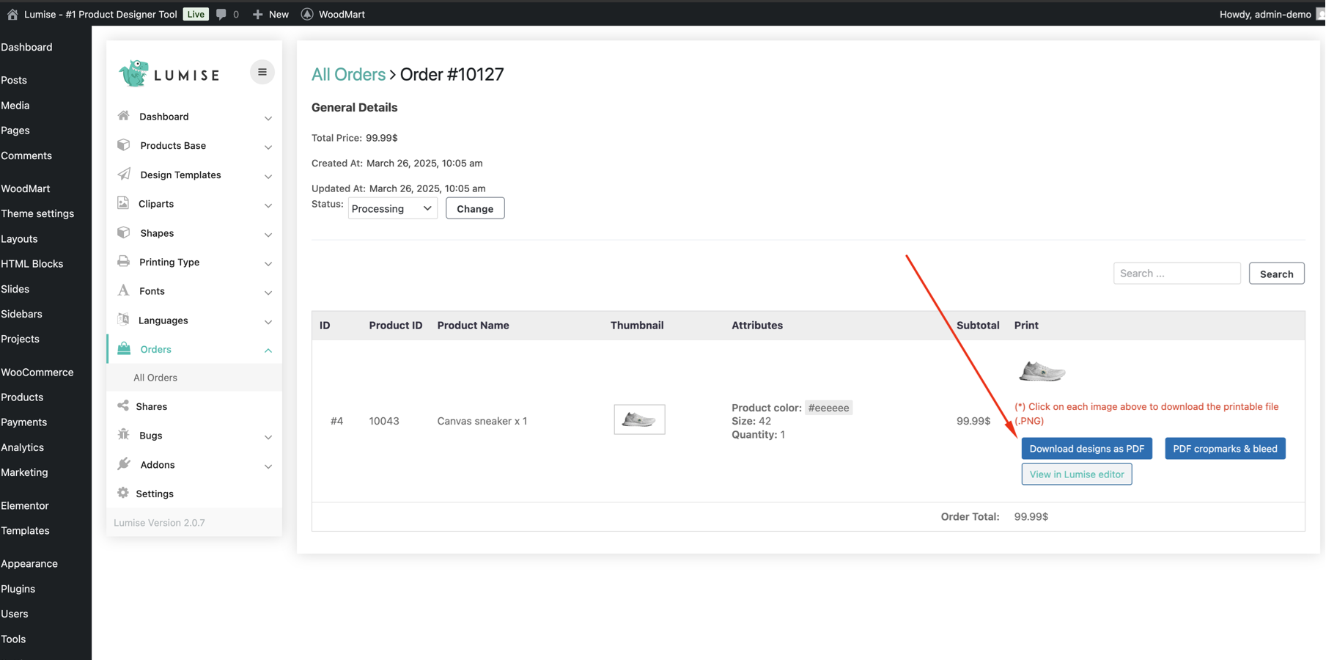Image resolution: width=1326 pixels, height=660 pixels.
Task: Expand the Printing Type chevron
Action: click(x=268, y=263)
